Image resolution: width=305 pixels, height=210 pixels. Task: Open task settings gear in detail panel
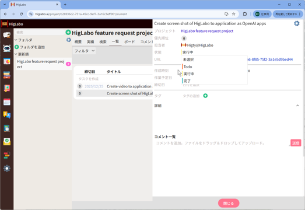pyautogui.click(x=296, y=23)
